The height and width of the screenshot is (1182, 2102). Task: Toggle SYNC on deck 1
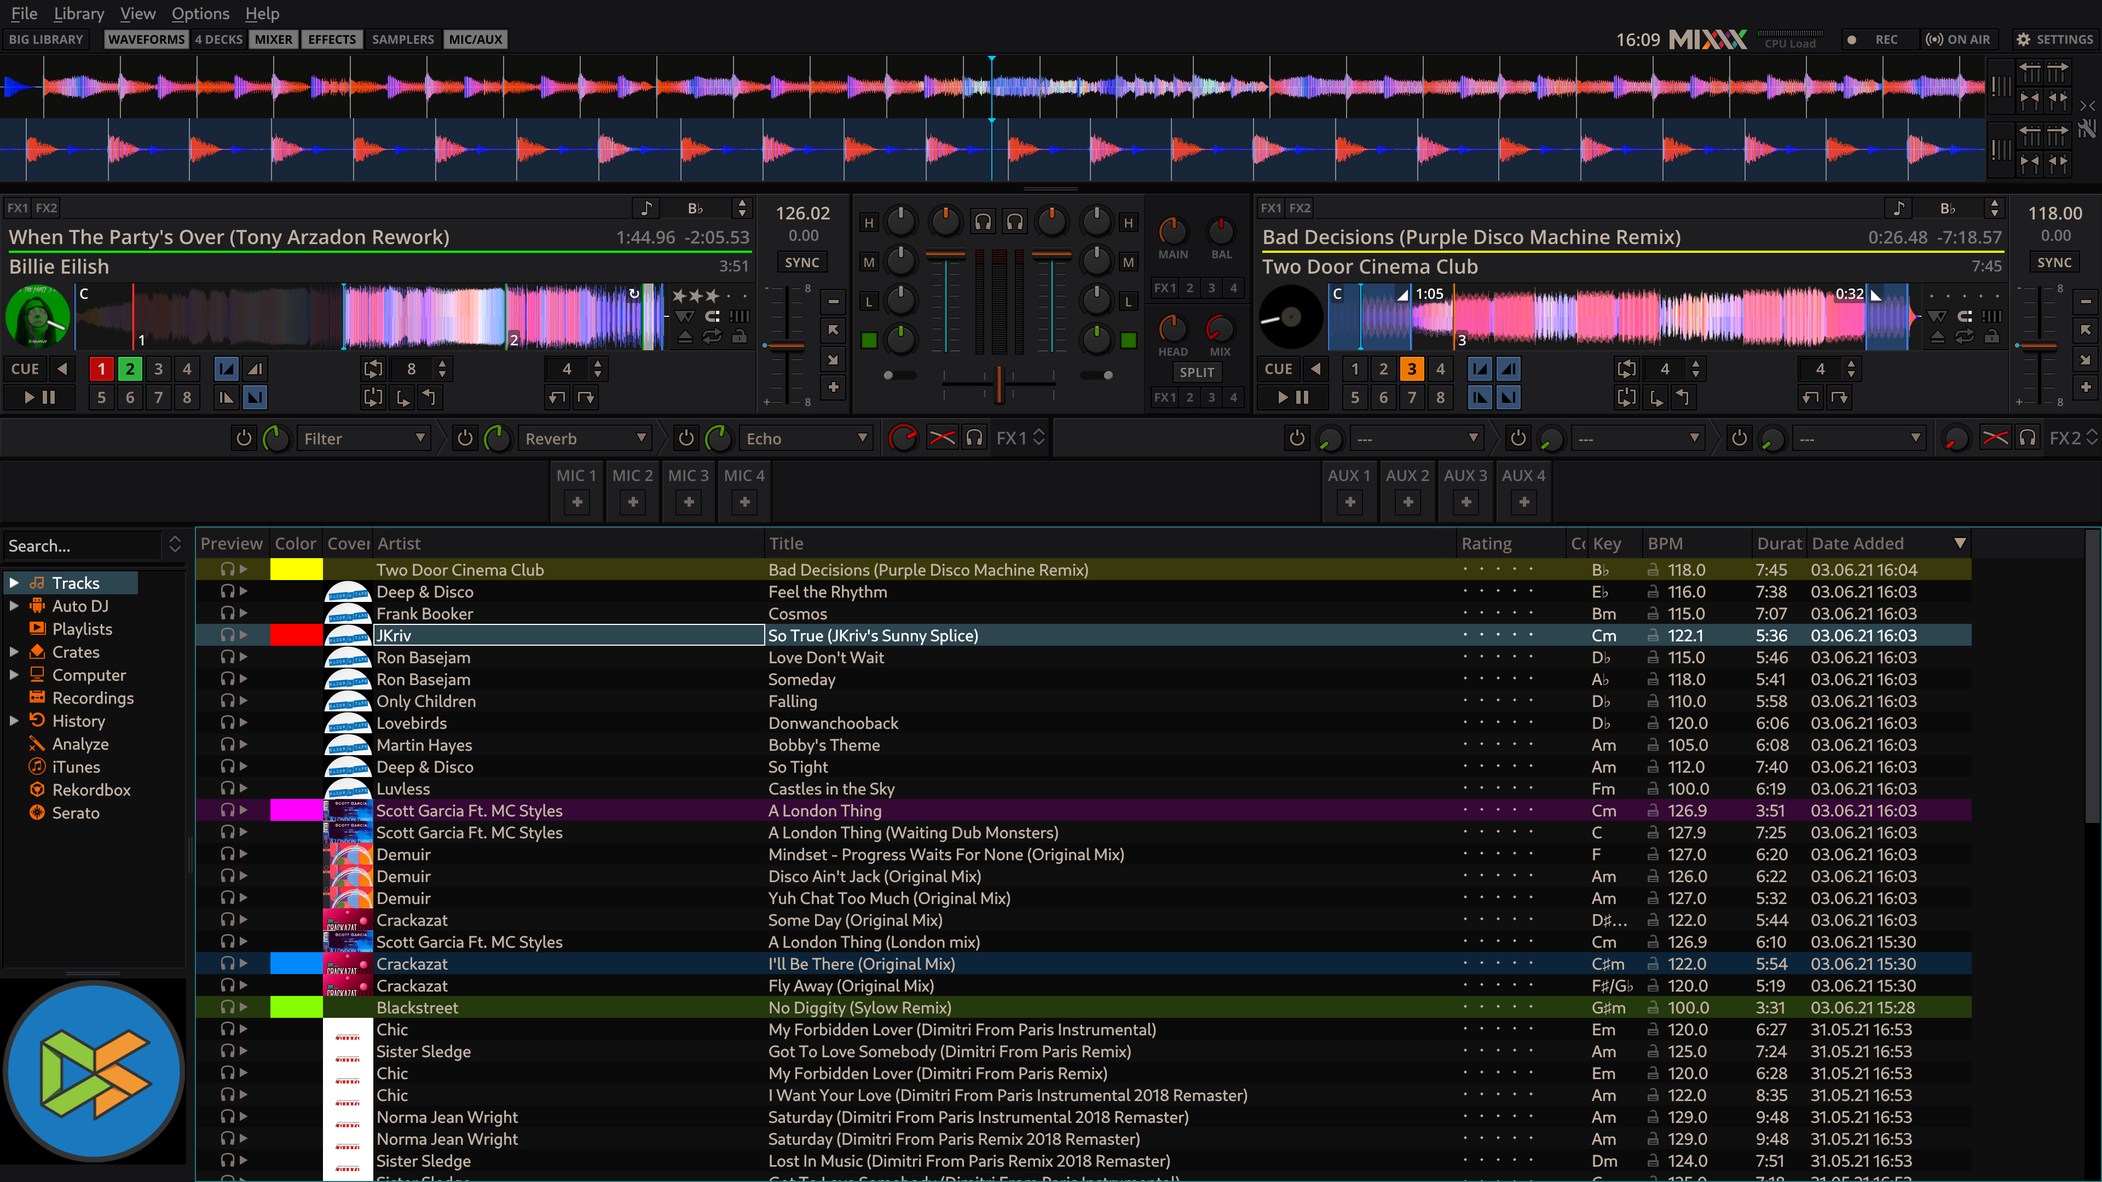pyautogui.click(x=801, y=262)
